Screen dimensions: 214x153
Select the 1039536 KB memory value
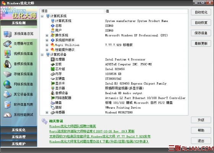point(113,74)
